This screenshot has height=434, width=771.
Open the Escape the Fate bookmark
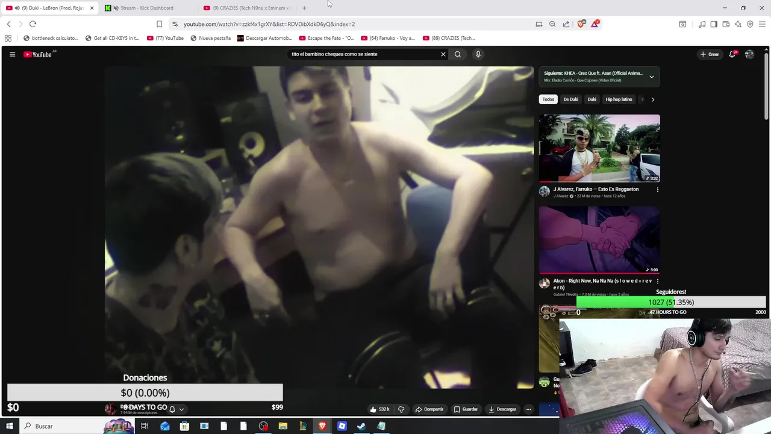point(327,38)
